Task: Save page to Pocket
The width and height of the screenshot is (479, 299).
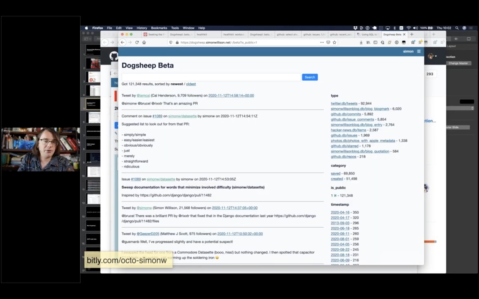Action: [328, 42]
